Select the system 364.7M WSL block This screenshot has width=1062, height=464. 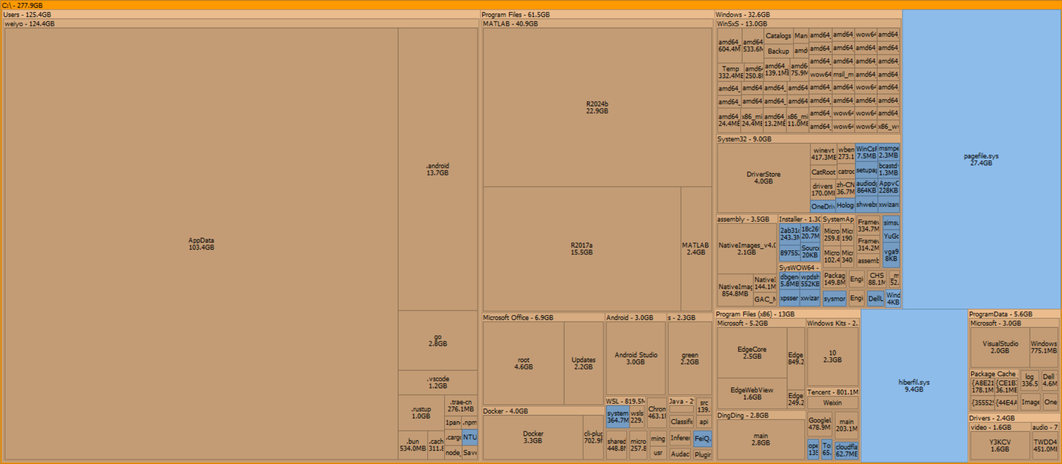pyautogui.click(x=617, y=417)
